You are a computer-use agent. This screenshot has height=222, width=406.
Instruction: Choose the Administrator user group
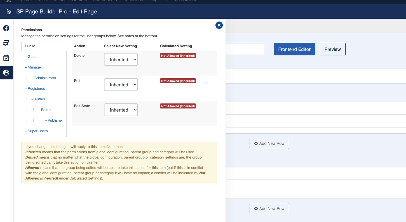point(45,78)
